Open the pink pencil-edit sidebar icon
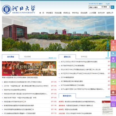 coord(113,76)
